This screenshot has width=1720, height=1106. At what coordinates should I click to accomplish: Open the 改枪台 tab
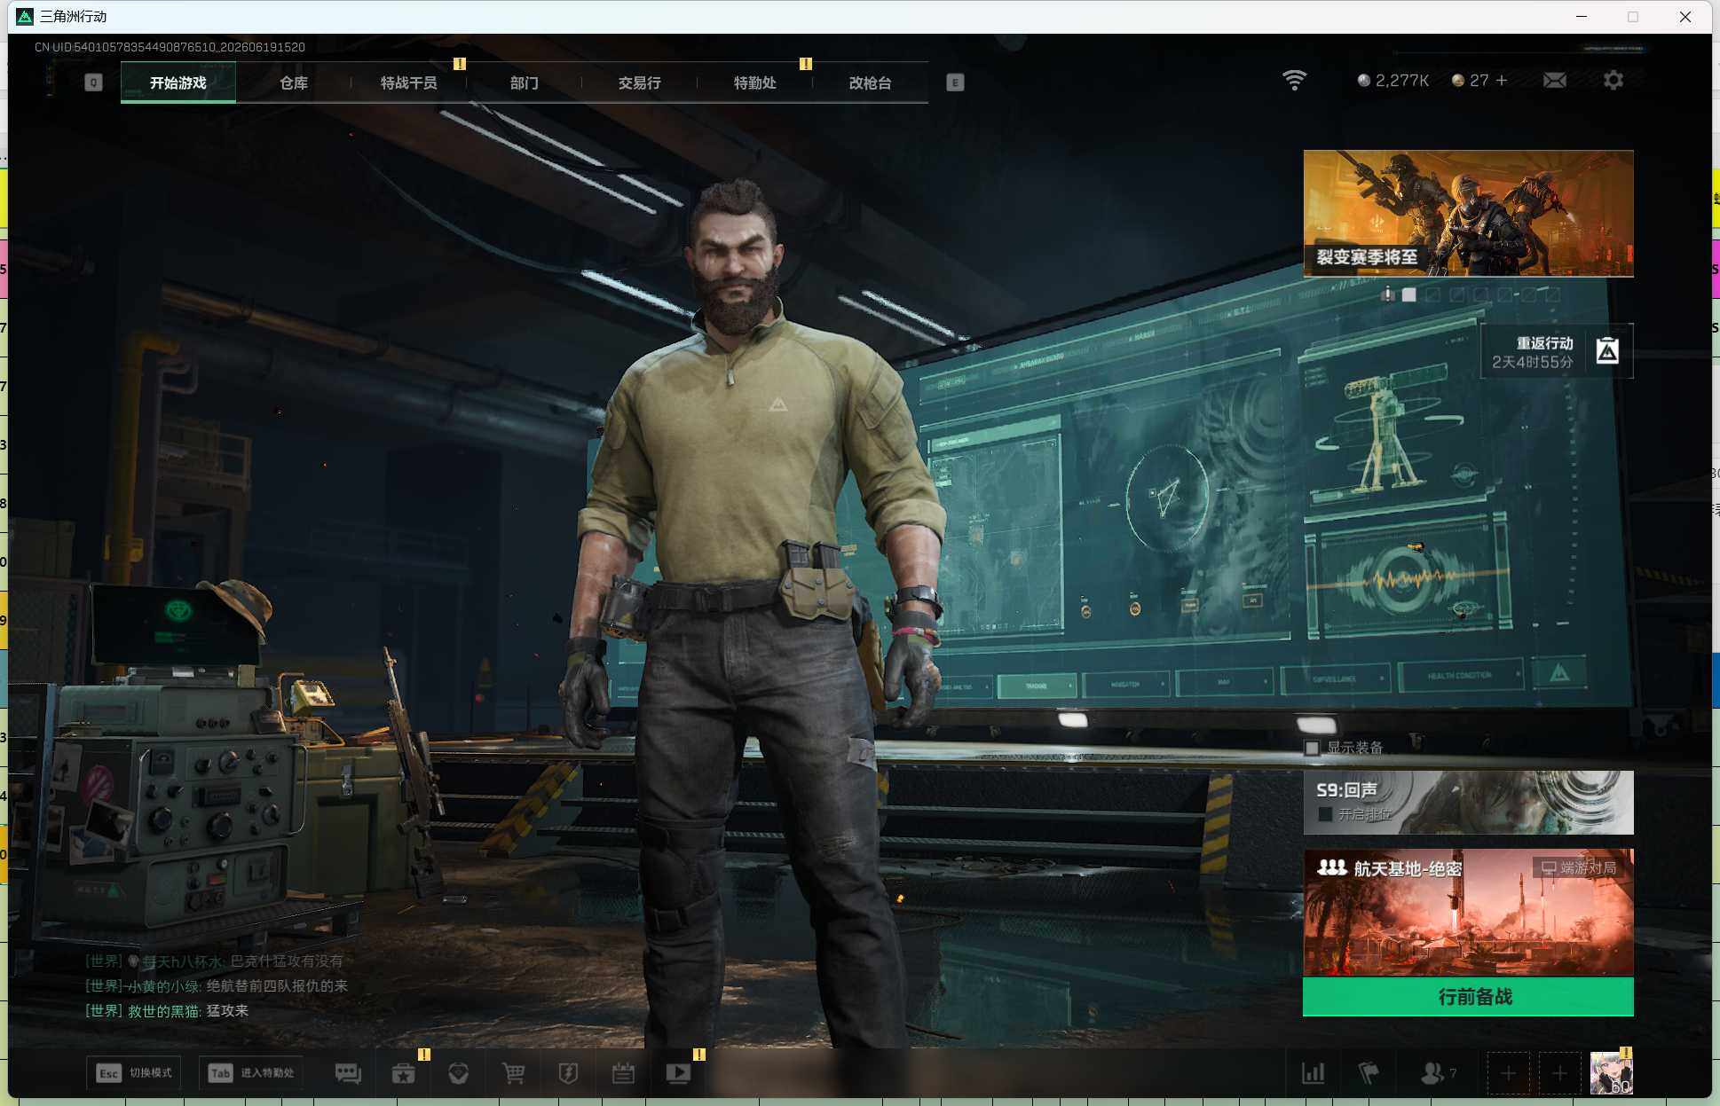(x=871, y=82)
